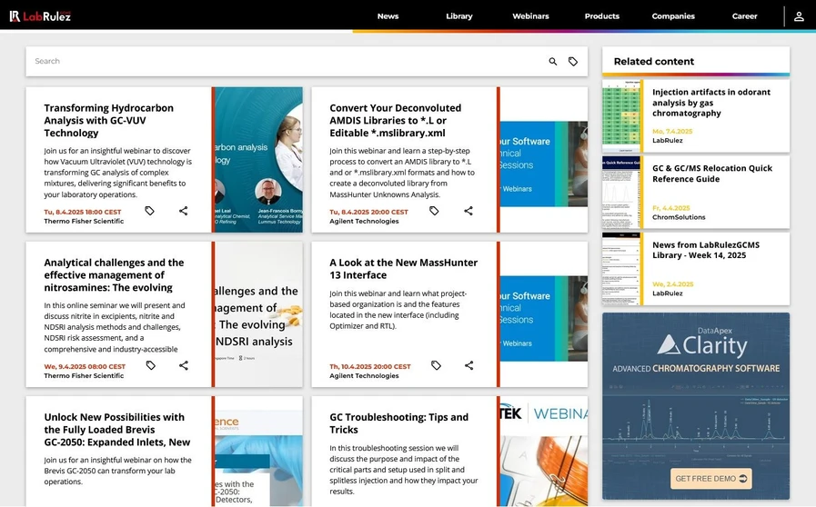Viewport: 816px width, 507px height.
Task: Click date 'Tu, 8.4.2025 18:00 CEST'
Action: point(82,213)
